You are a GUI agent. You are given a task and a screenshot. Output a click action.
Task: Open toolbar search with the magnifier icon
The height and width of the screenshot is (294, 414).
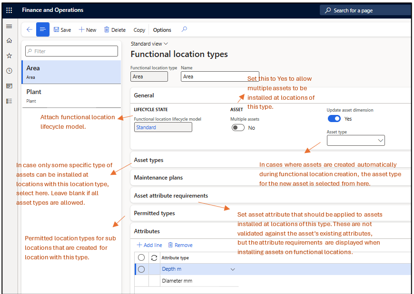click(184, 29)
